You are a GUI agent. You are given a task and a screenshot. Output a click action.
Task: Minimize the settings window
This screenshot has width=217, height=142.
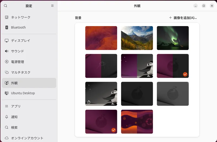point(195,6)
